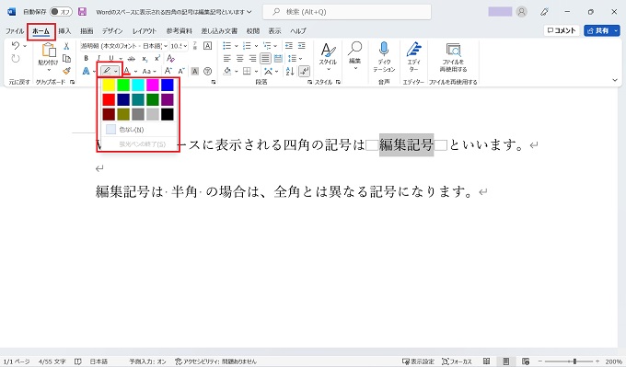
Task: Toggle Italic formatting
Action: (99, 58)
